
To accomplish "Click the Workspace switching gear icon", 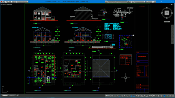I will (154, 96).
